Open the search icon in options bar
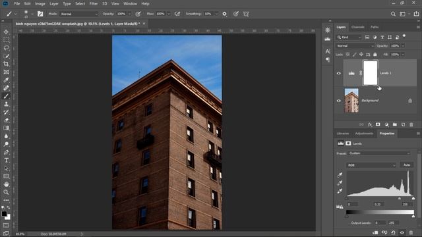 [x=393, y=14]
